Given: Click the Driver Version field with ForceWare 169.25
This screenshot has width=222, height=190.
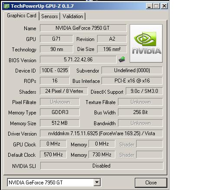Looking at the screenshot, I should 101,133.
